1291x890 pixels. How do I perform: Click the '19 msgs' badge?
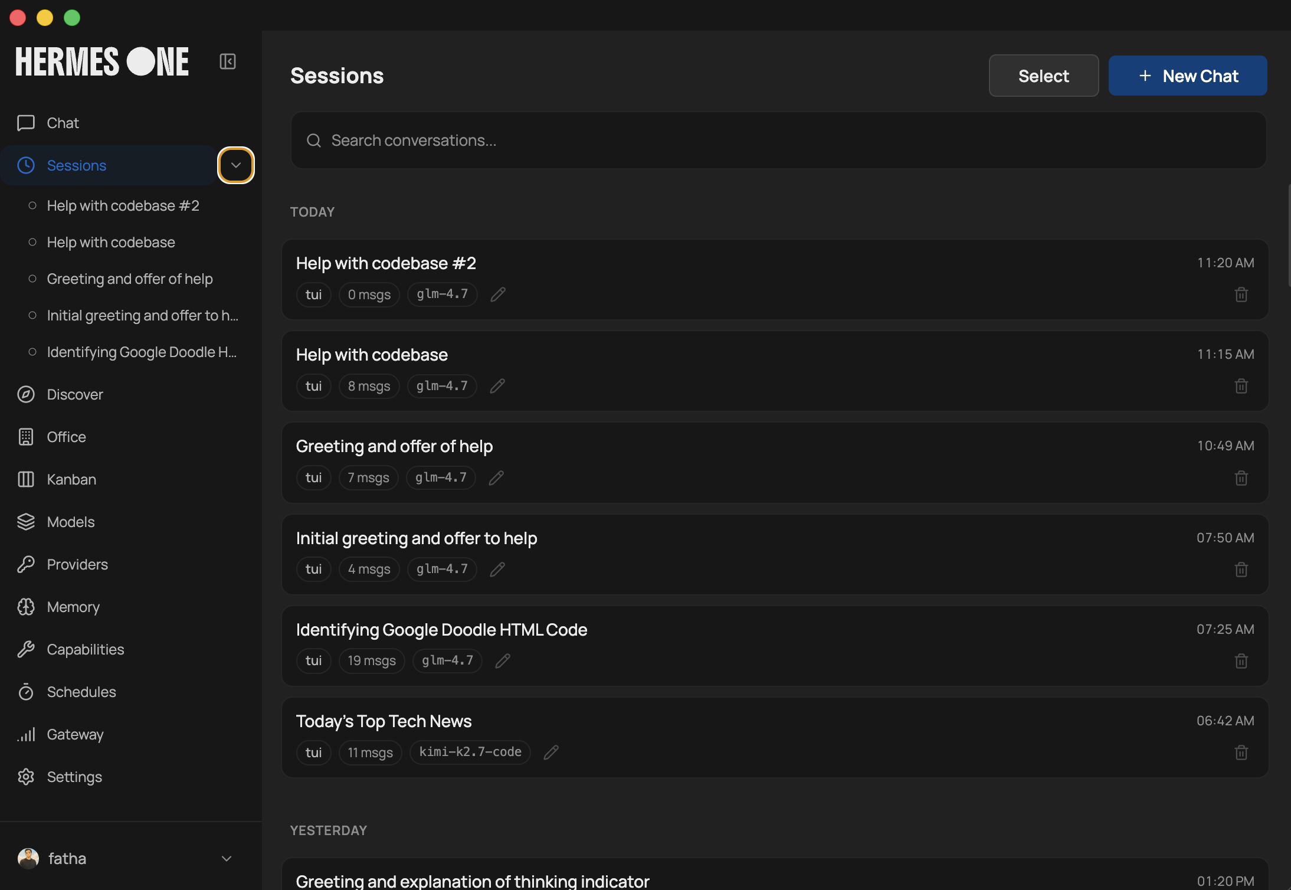(372, 661)
